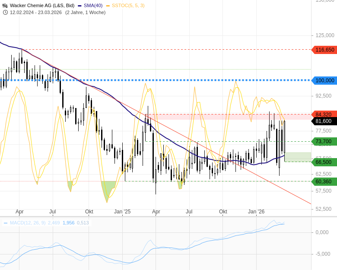Image resolution: width=337 pixels, height=270 pixels.
Task: Click the clock icon next to date range
Action: click(5, 12)
